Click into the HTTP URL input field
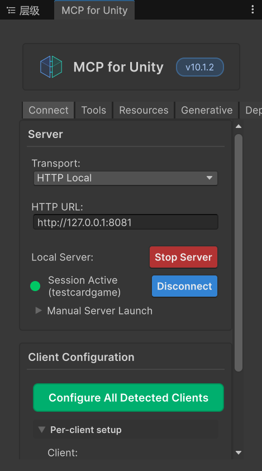Image resolution: width=262 pixels, height=471 pixels. (x=126, y=222)
